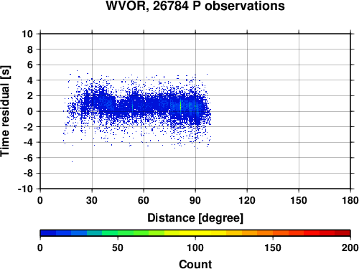Click the green high-count streak near 82 degrees
This screenshot has height=269, width=359.
coord(180,105)
